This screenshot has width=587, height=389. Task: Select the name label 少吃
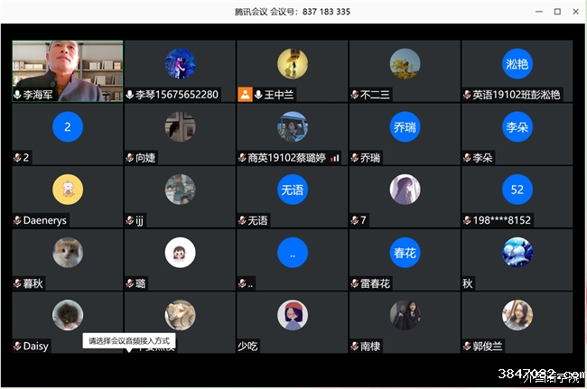pos(247,347)
